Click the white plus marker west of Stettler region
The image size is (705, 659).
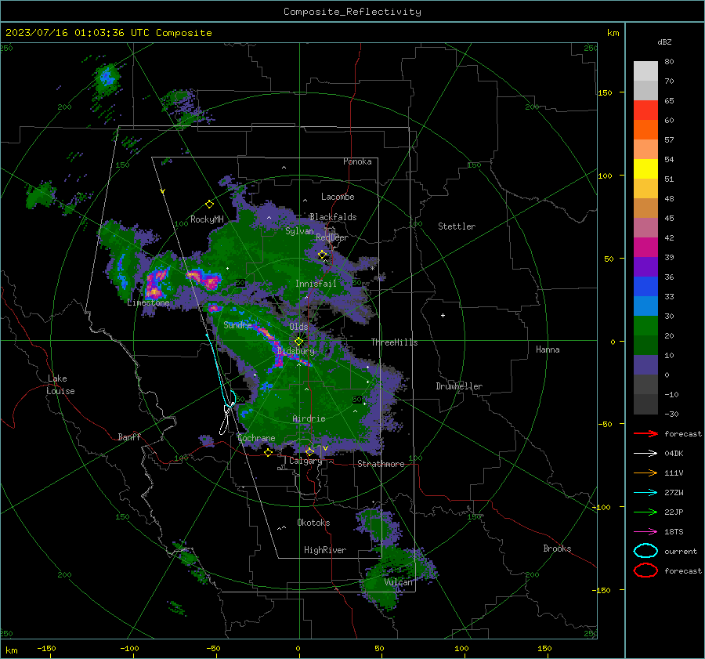click(x=443, y=315)
